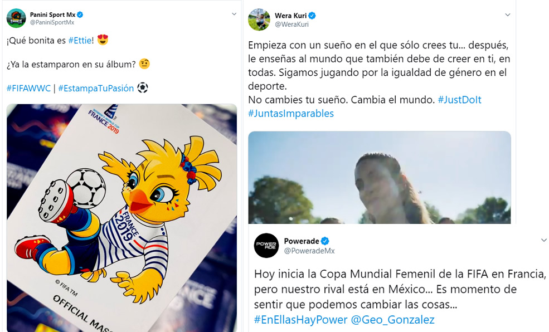The image size is (549, 332).
Task: Expand the Panini Sport Mx tweet options chevron
Action: [x=234, y=14]
